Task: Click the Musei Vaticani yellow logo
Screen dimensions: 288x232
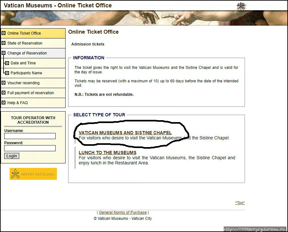Action: click(33, 174)
